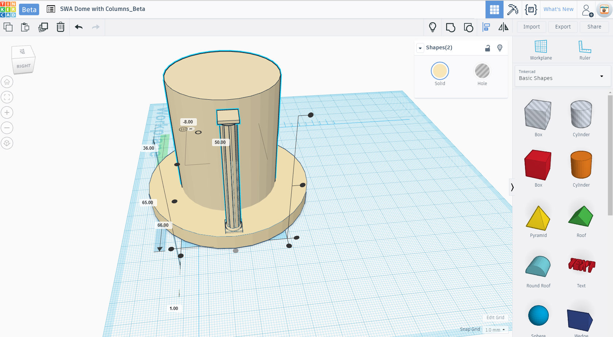This screenshot has width=613, height=337.
Task: Toggle the lock editing icon
Action: click(x=487, y=48)
